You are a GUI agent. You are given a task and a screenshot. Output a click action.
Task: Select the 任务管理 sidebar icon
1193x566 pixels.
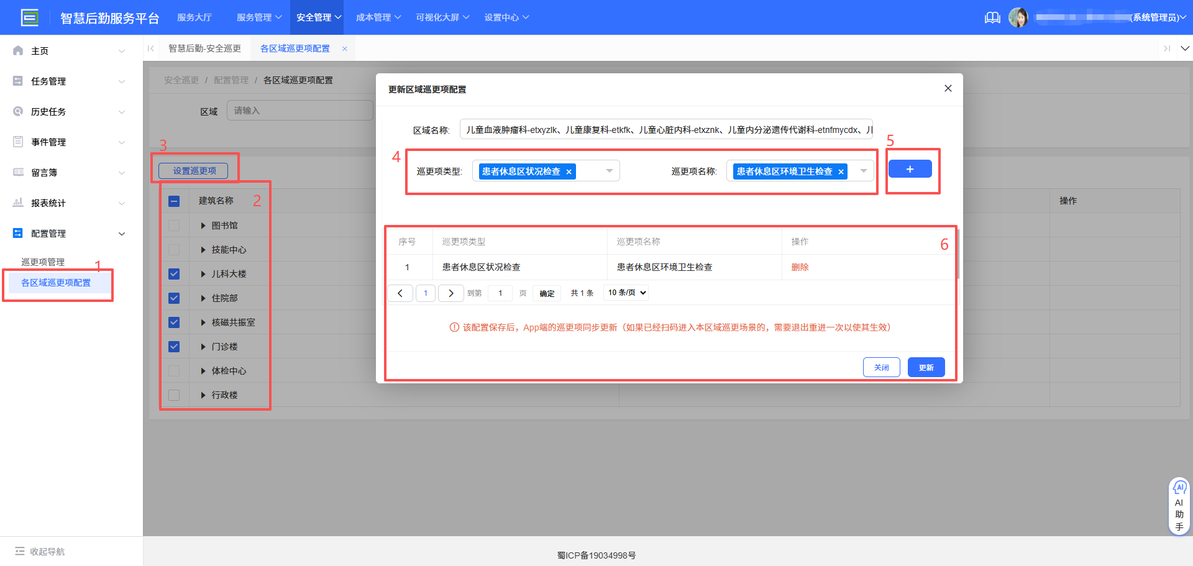click(18, 81)
